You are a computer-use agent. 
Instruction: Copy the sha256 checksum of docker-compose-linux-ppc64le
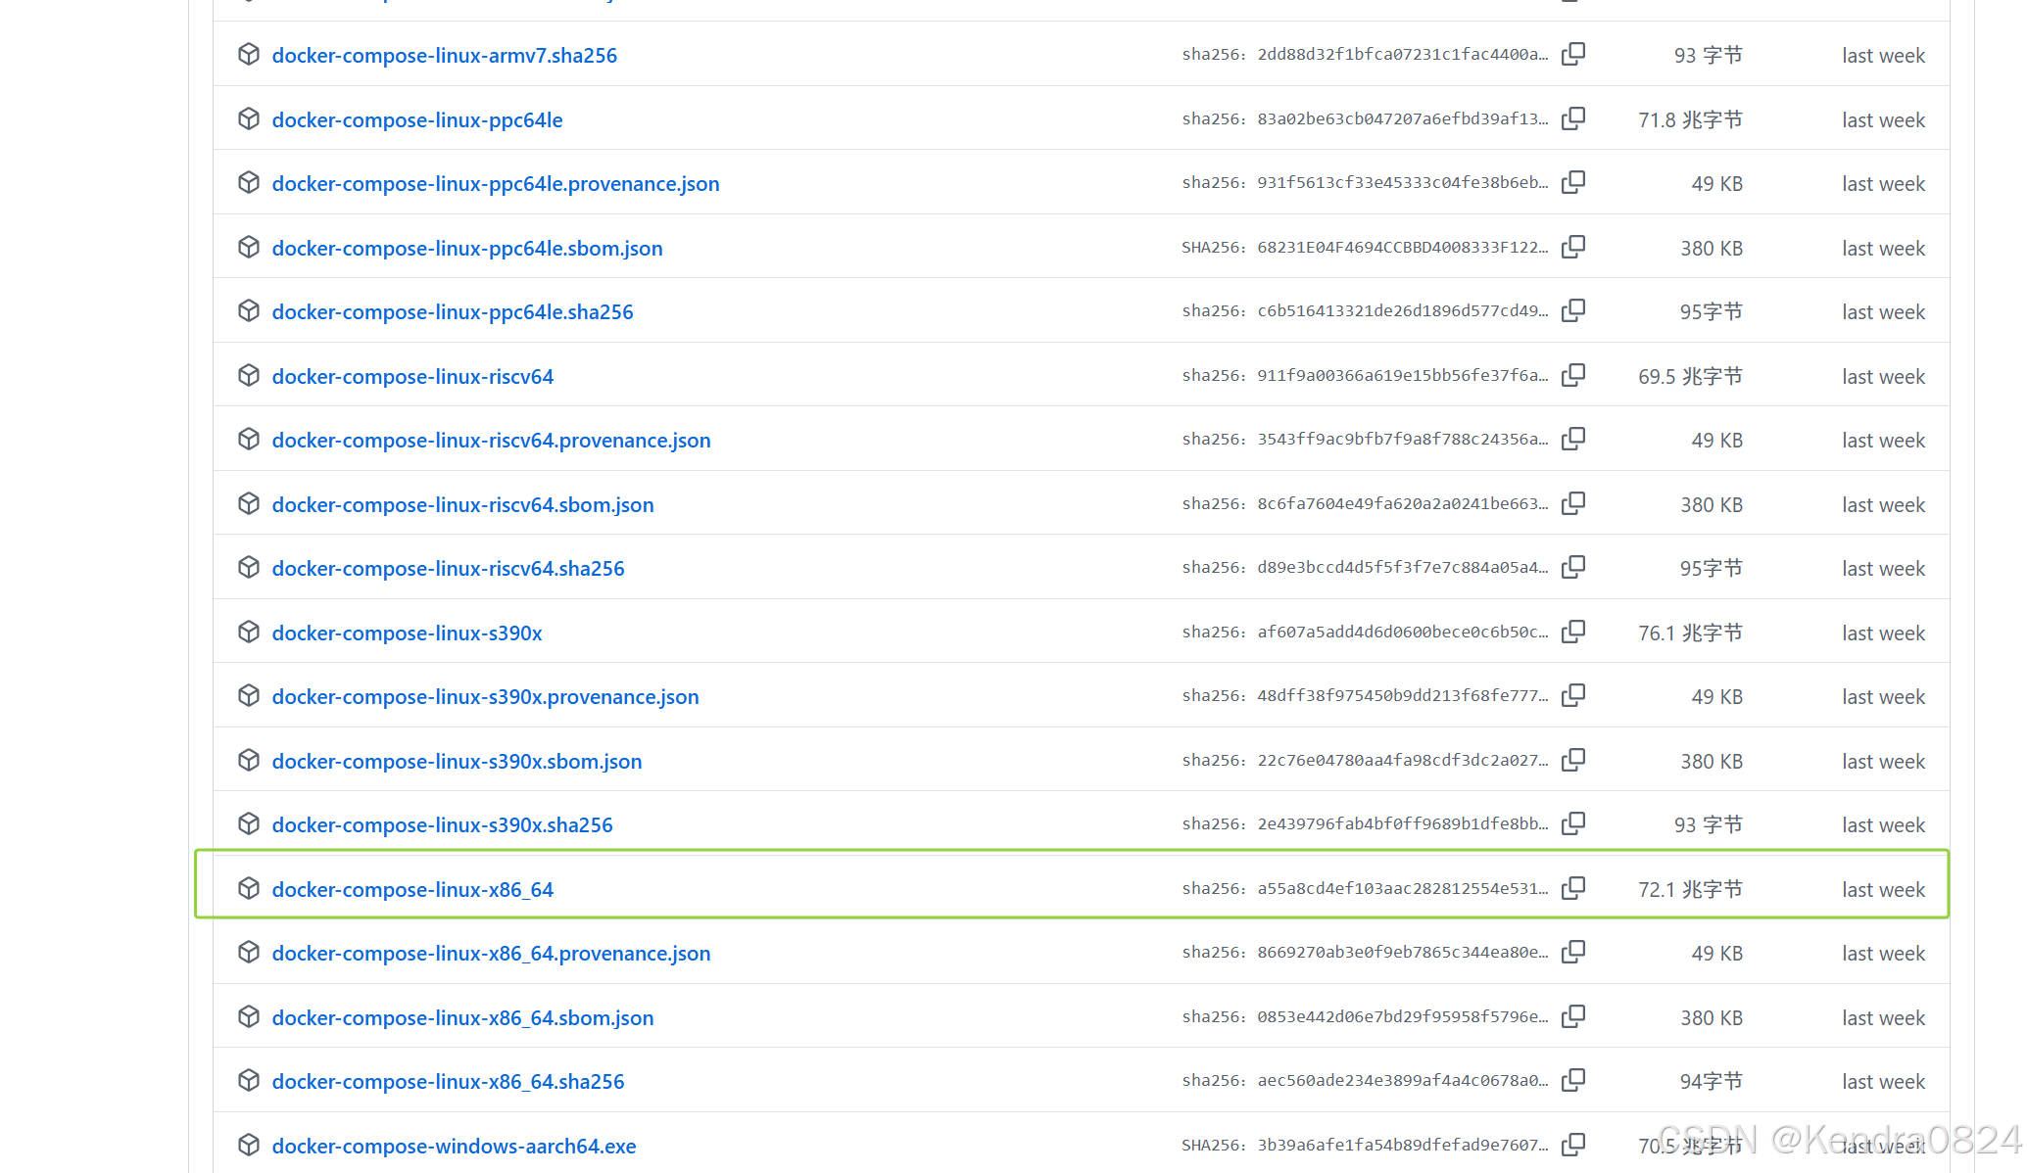[x=1573, y=117]
